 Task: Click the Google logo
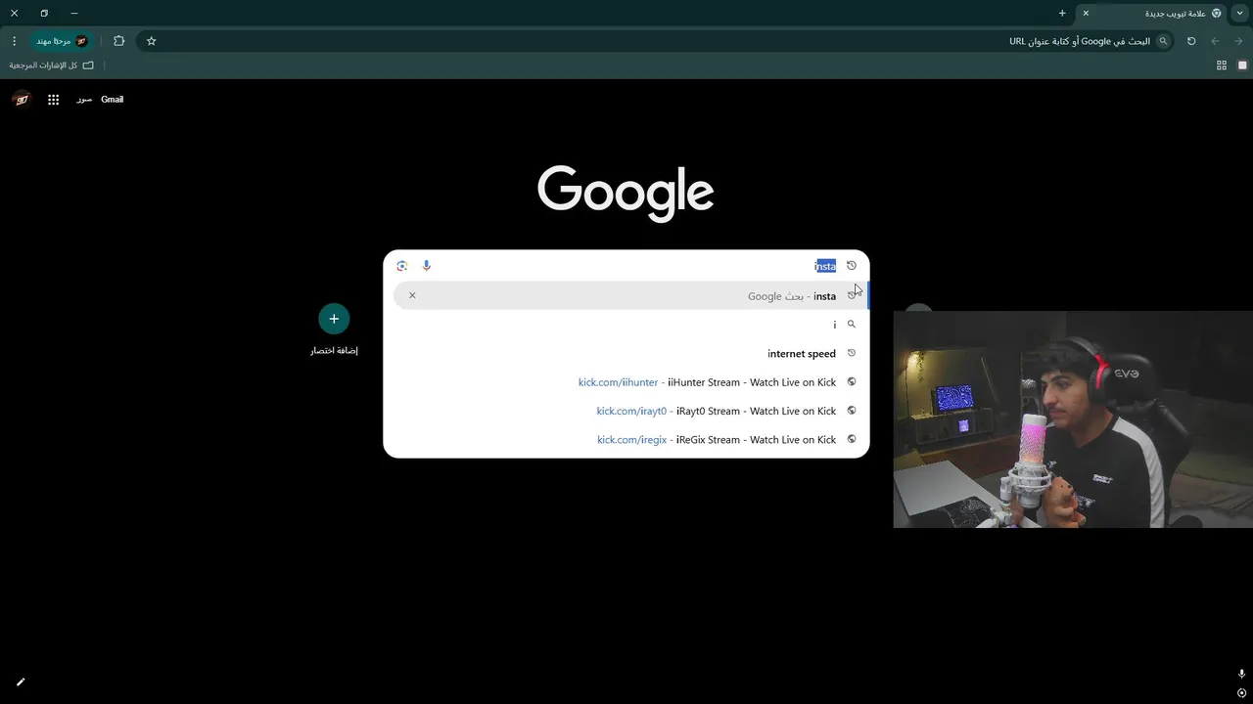tap(626, 193)
